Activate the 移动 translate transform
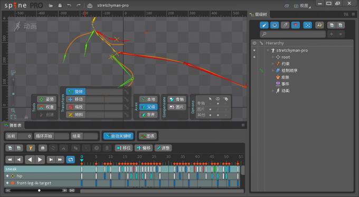Viewport: 359px width, 197px height. click(x=76, y=100)
